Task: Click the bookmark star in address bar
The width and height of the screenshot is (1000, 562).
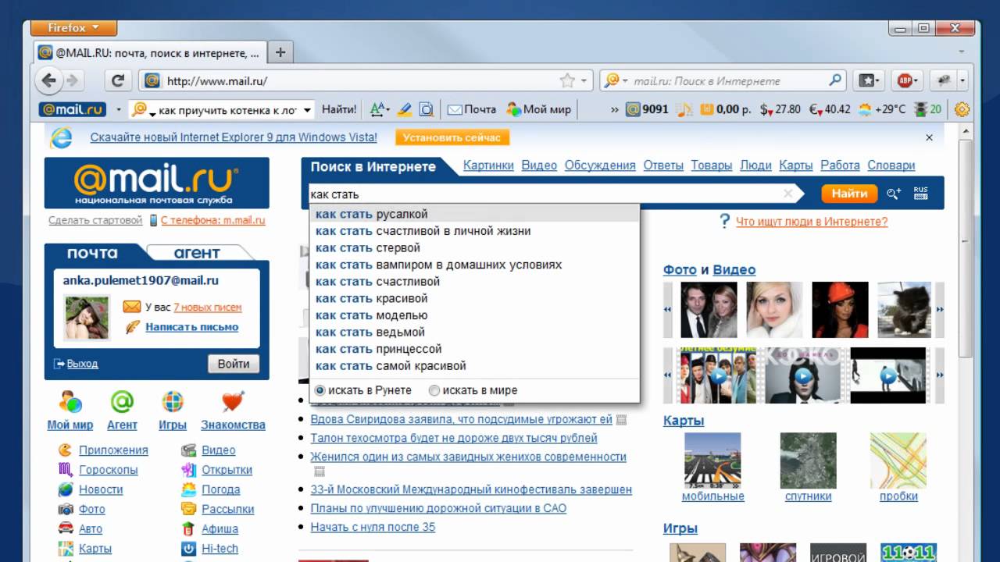Action: 567,80
